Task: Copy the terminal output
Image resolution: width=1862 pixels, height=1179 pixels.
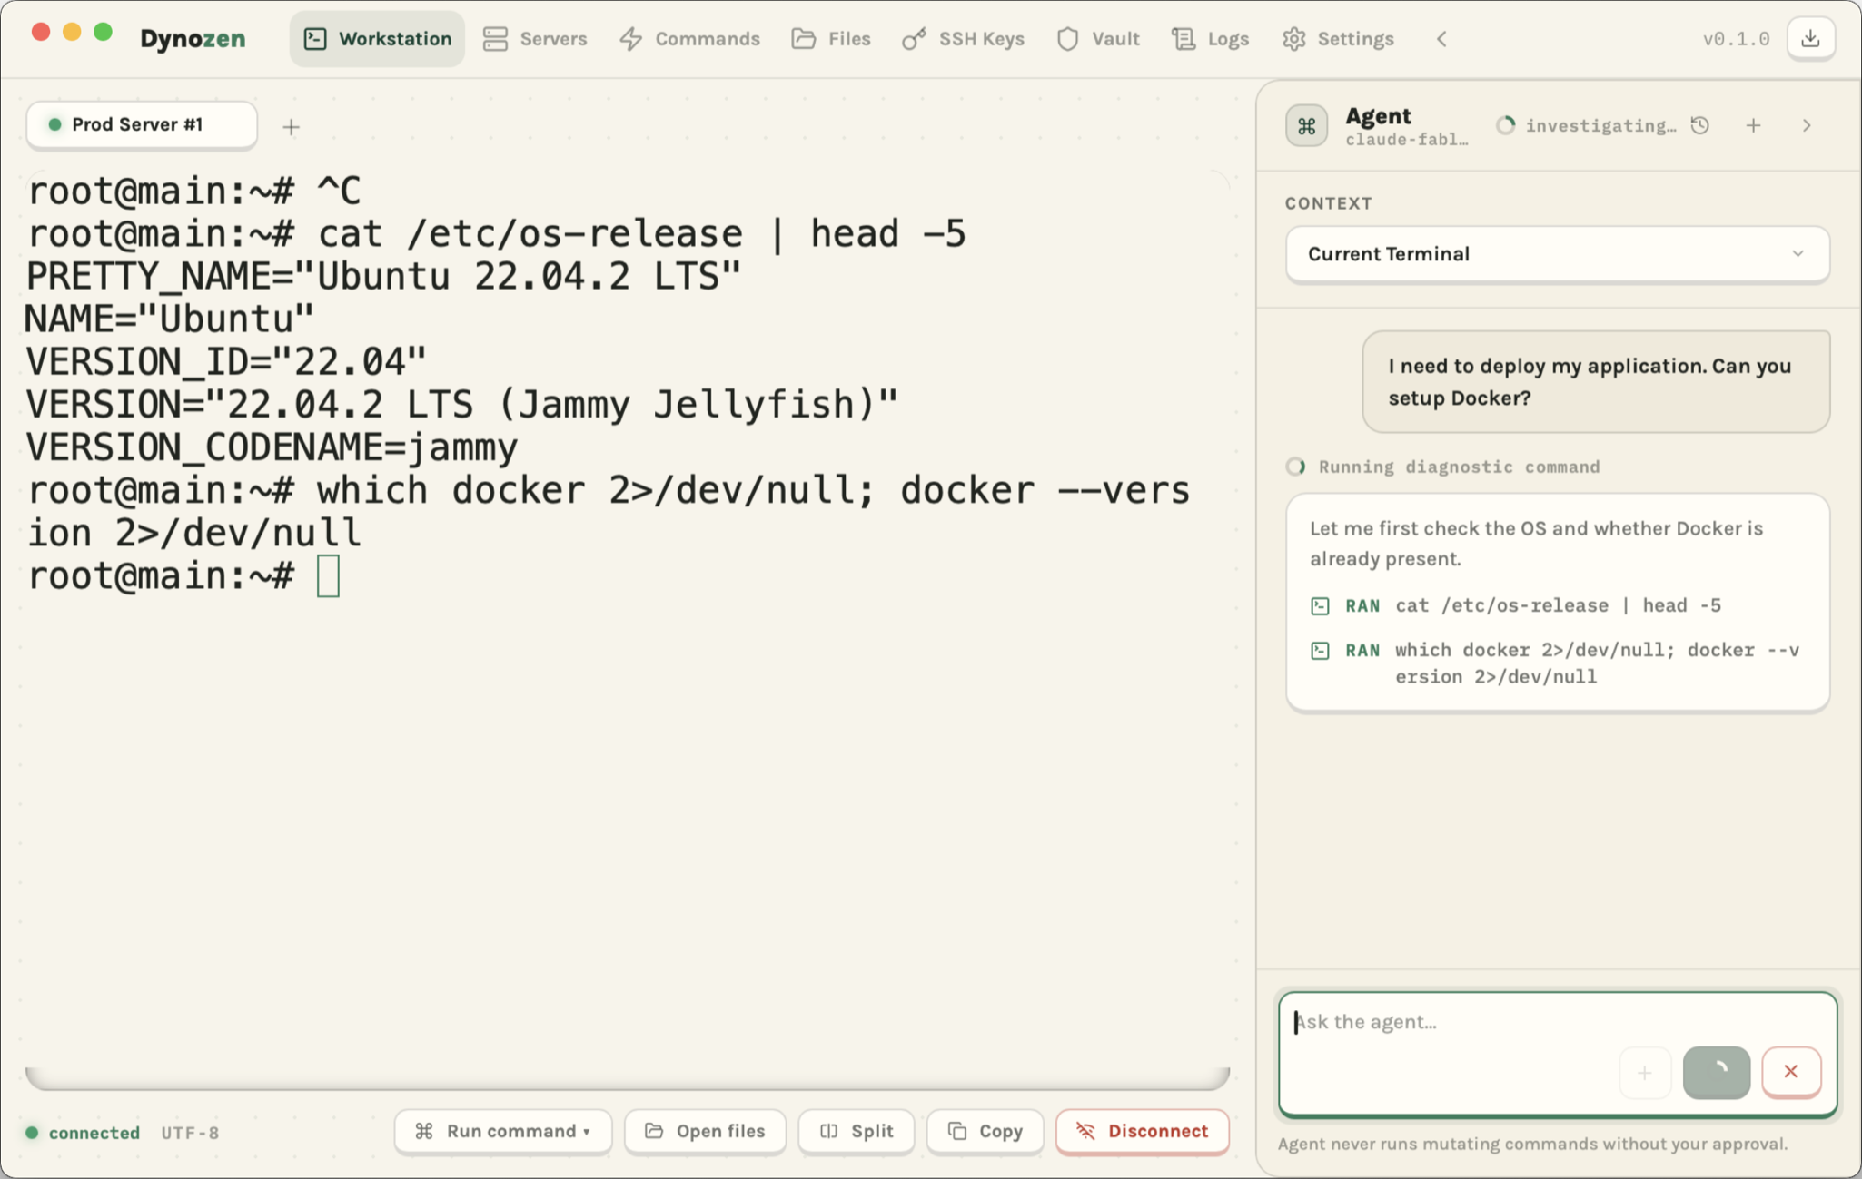Action: point(985,1131)
